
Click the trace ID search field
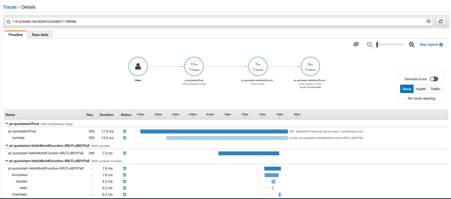pyautogui.click(x=216, y=22)
